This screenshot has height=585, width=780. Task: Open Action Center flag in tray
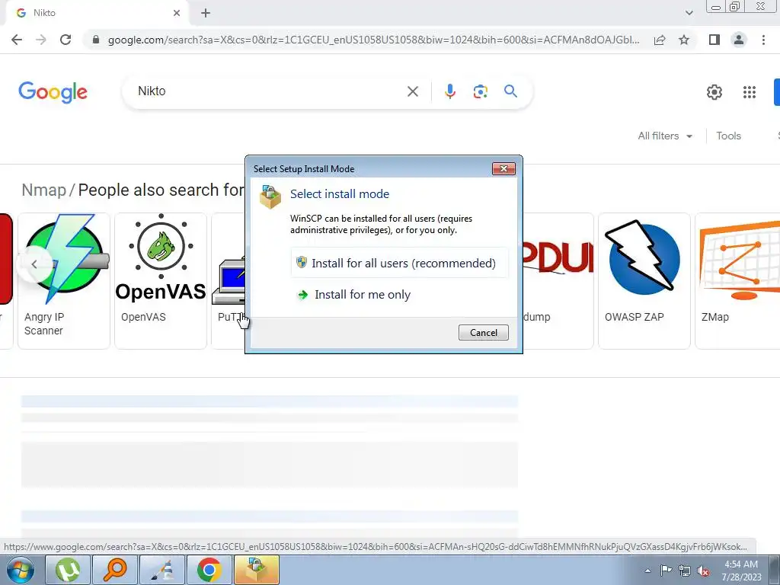[x=666, y=571]
